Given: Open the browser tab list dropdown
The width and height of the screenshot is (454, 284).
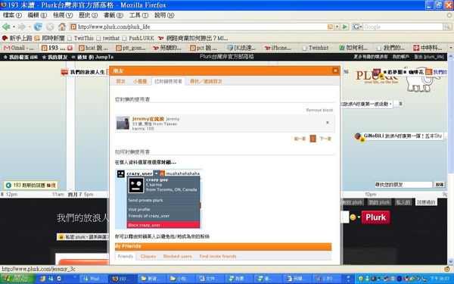Looking at the screenshot, I should [450, 48].
